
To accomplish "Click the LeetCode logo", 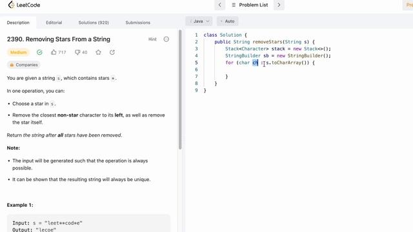I will pos(24,5).
